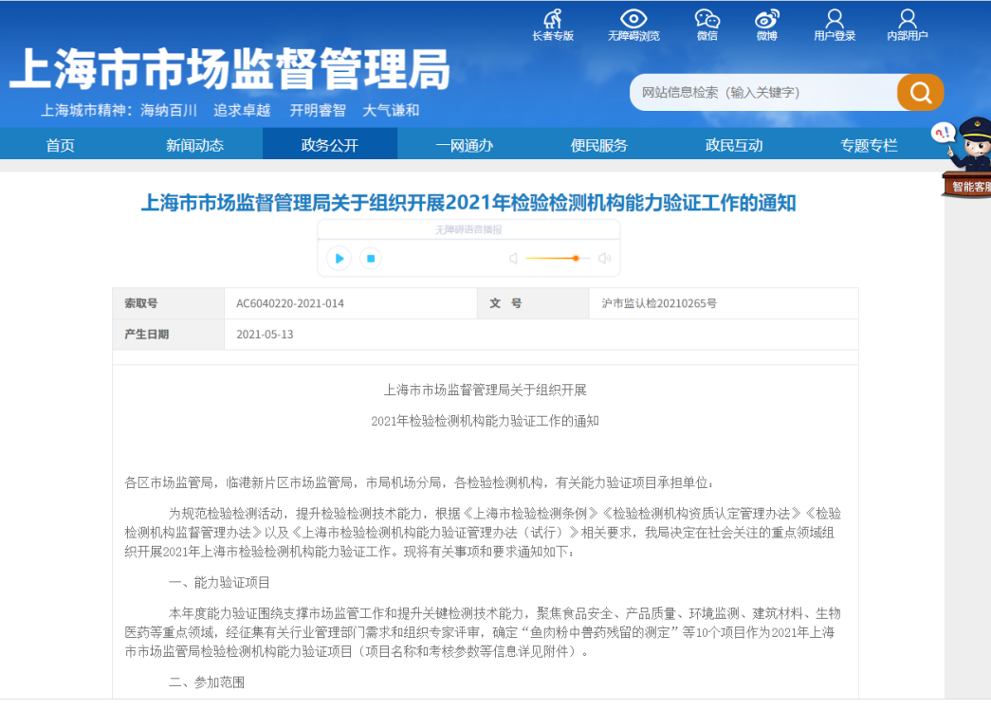Open 政民互动 navigation item
991x709 pixels.
(x=734, y=145)
